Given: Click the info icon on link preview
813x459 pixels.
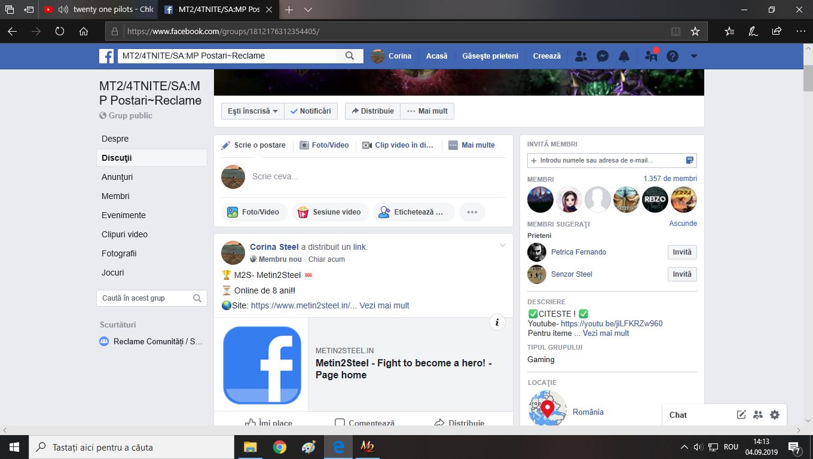Looking at the screenshot, I should pos(497,323).
